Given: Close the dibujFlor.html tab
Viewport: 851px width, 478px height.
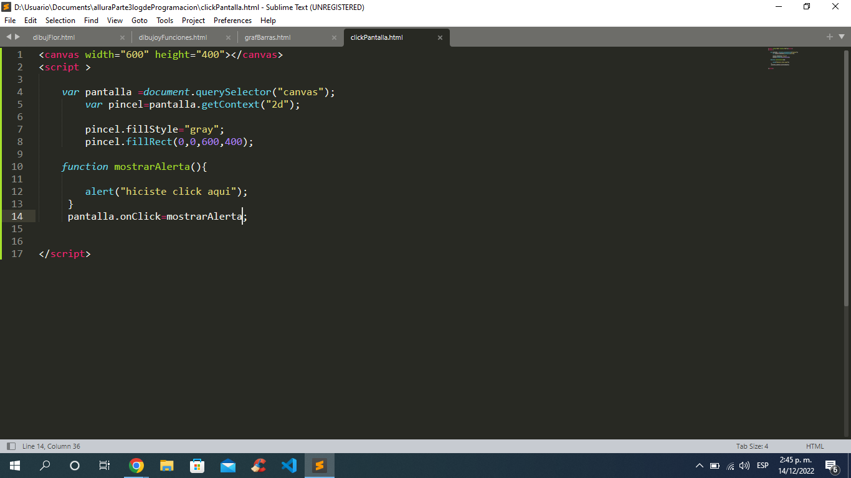Looking at the screenshot, I should click(122, 37).
